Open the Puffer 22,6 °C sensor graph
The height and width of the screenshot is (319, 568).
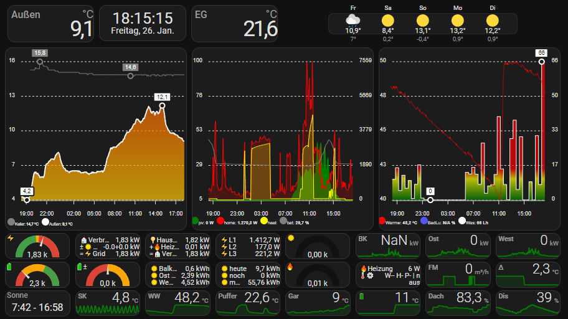[247, 302]
